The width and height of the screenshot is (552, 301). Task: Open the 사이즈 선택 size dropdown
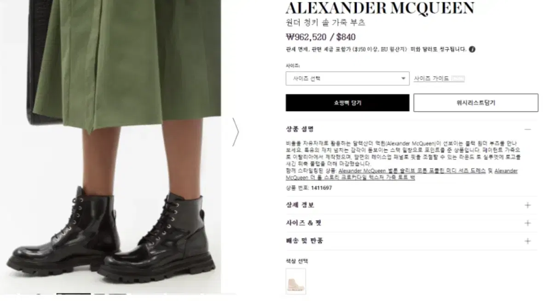point(347,79)
